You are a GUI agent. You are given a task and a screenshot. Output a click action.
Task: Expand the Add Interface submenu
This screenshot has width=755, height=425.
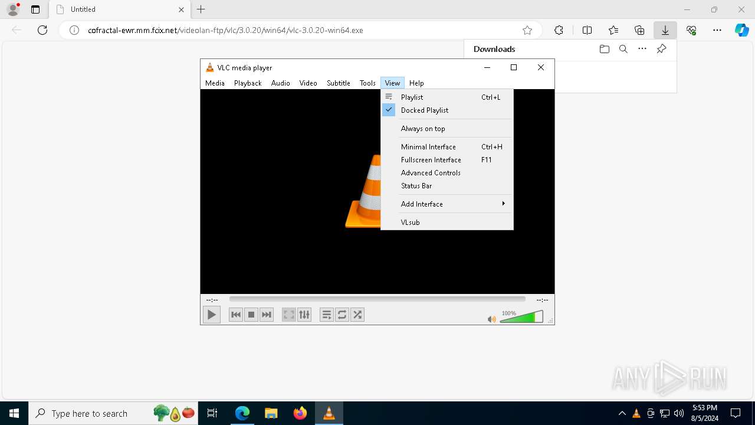(x=447, y=204)
